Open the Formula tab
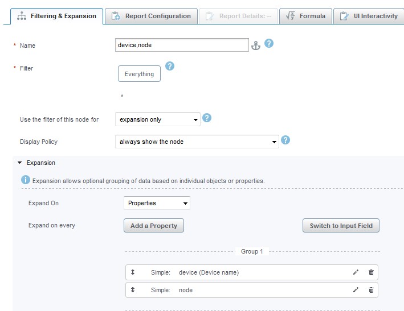The height and width of the screenshot is (311, 404). [x=306, y=16]
